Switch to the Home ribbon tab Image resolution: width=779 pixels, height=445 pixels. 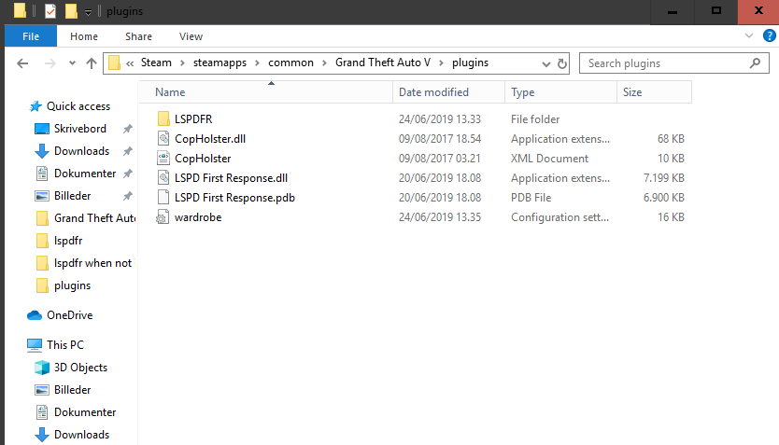coord(84,36)
